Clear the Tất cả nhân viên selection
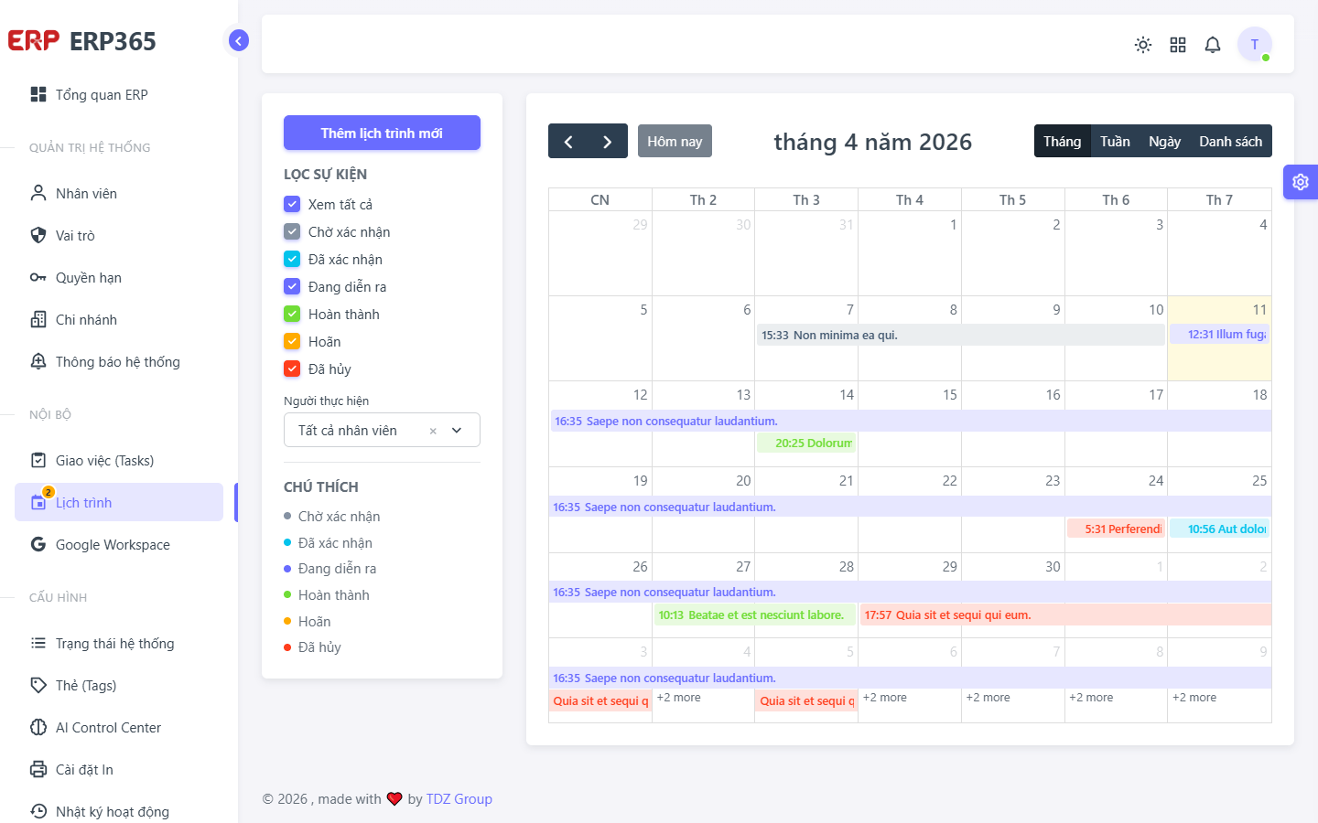 point(433,431)
